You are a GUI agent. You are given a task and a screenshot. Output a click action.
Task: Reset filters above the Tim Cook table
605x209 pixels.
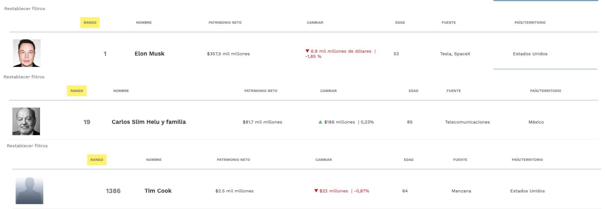point(27,146)
